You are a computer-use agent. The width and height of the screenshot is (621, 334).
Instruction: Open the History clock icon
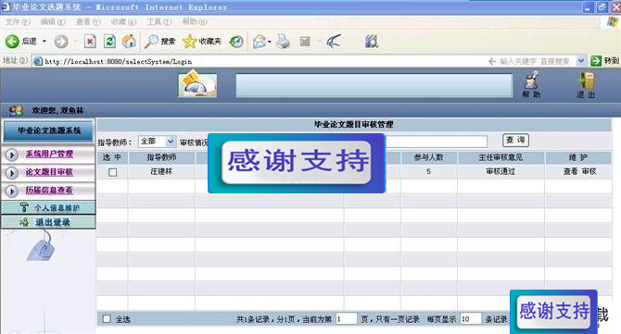(236, 41)
